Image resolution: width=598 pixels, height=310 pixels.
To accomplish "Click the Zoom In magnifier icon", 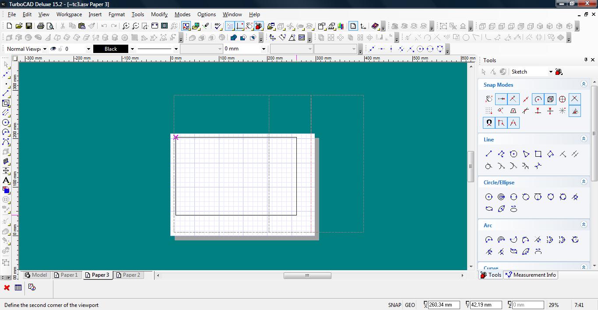I will (x=126, y=26).
